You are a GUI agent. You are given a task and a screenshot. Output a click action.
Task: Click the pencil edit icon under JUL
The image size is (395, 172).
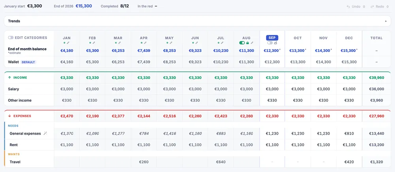click(222, 43)
